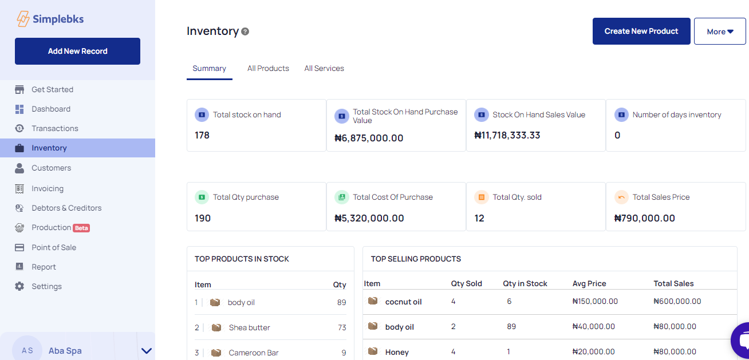The image size is (749, 360).
Task: Click the Transactions icon in sidebar
Action: click(19, 128)
